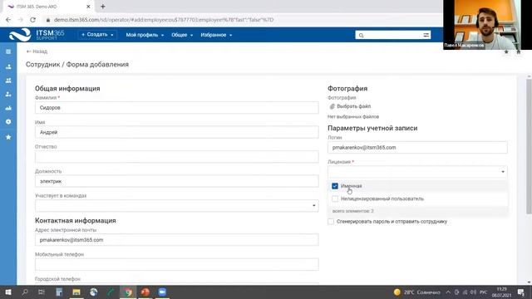Open the teams sidebar icon
The image size is (532, 299).
pos(8,81)
